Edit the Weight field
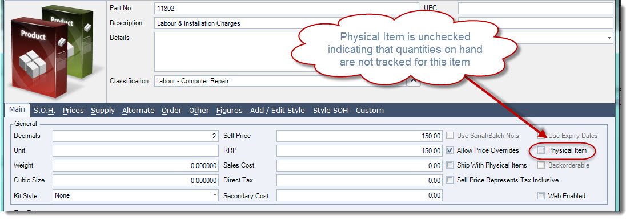The height and width of the screenshot is (220, 630). (x=135, y=165)
